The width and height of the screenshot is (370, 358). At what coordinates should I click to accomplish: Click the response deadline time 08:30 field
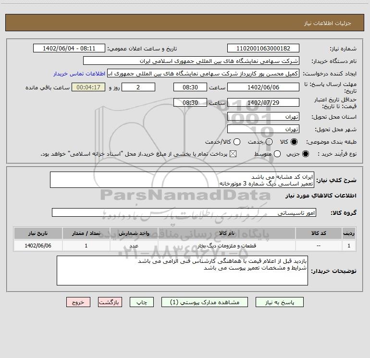coord(190,87)
